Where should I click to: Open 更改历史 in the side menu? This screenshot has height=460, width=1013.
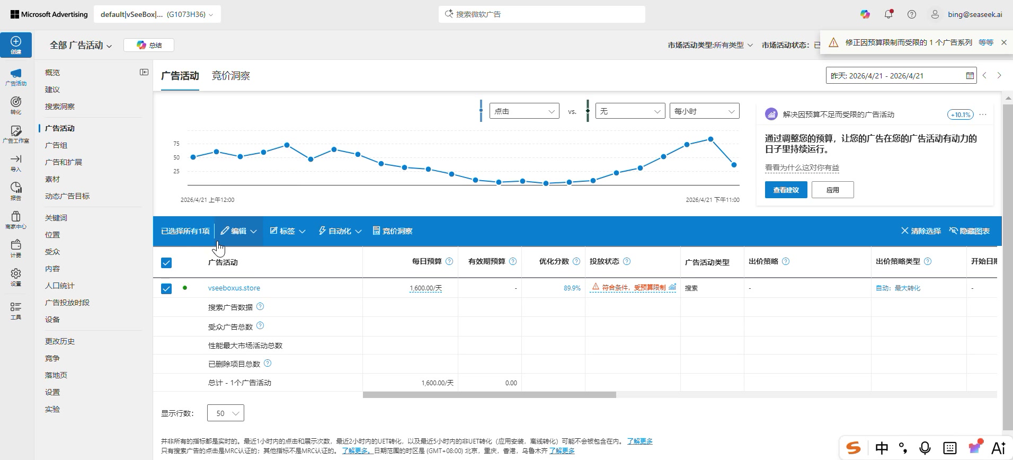60,341
